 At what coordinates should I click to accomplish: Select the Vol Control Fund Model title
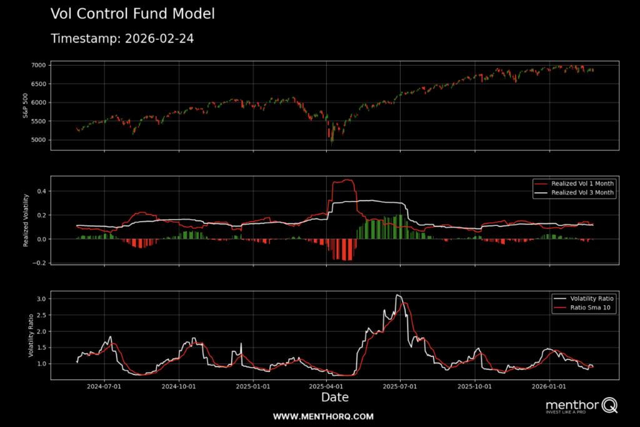click(x=132, y=13)
